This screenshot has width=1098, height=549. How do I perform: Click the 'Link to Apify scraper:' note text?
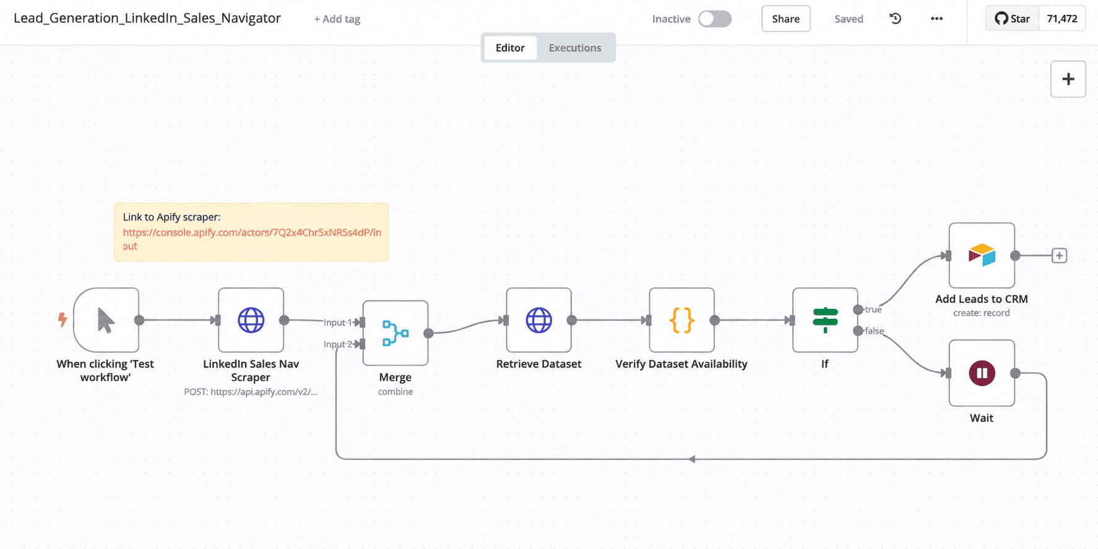(x=171, y=217)
